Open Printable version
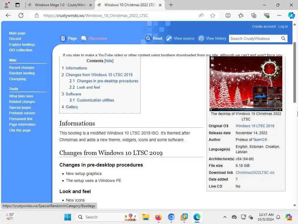This screenshot has width=298, height=224. click(22, 113)
